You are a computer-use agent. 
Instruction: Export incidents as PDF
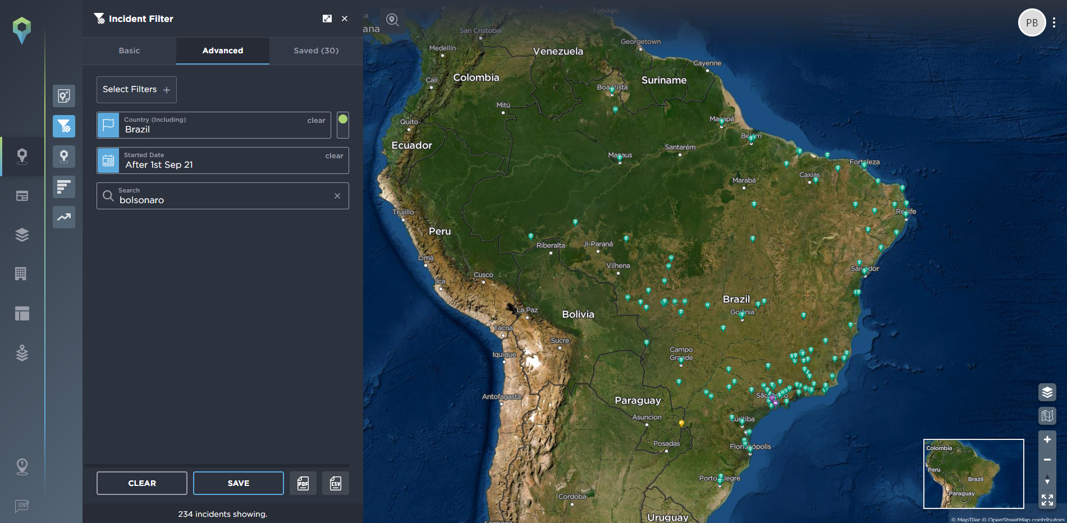click(303, 483)
